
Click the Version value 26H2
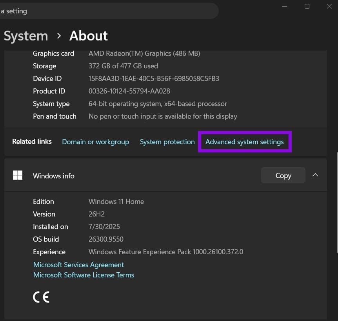click(x=96, y=214)
